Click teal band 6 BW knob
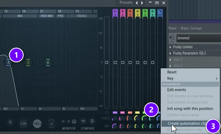Screen dimensions: 221x134 click(152, 126)
